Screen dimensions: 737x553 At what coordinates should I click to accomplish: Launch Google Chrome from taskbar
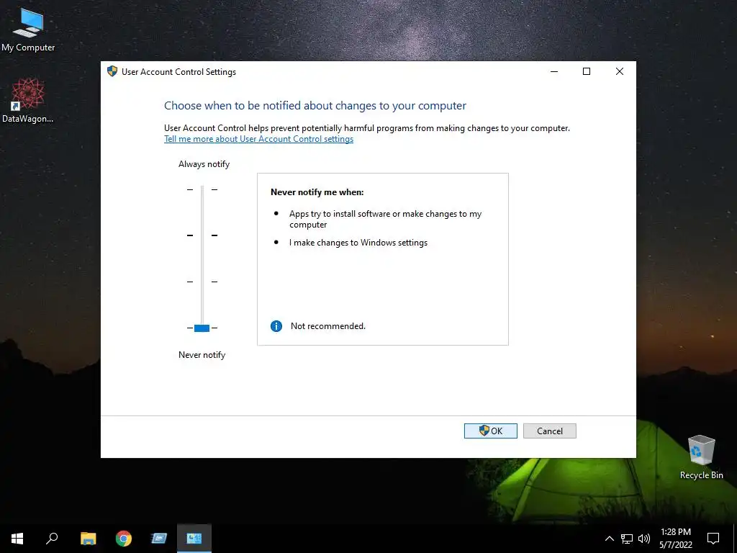(x=124, y=539)
